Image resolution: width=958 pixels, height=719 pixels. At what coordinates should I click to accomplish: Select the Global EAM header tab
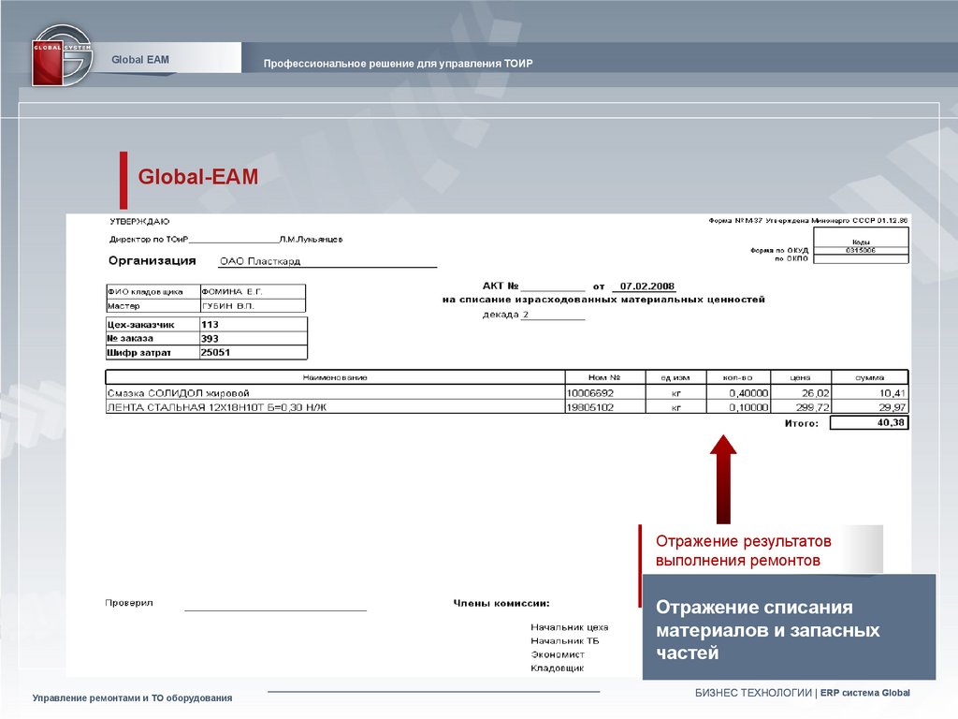coord(140,59)
